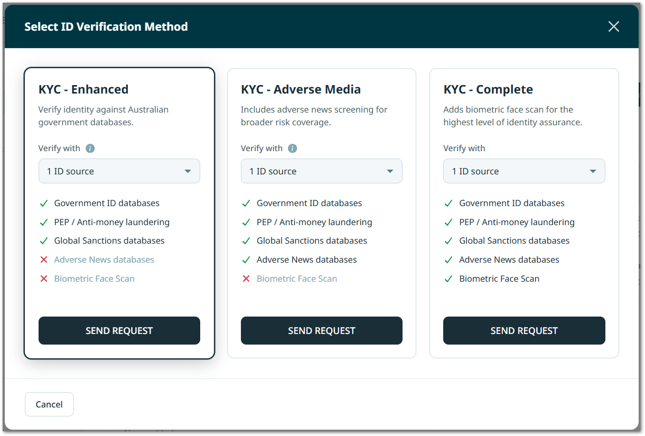Click greyed Biometric Face Scan text in Adverse Media card

pyautogui.click(x=297, y=279)
